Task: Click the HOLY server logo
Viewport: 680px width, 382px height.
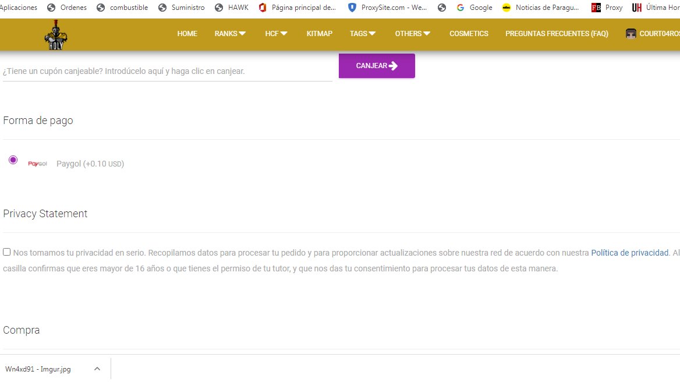Action: click(x=56, y=34)
